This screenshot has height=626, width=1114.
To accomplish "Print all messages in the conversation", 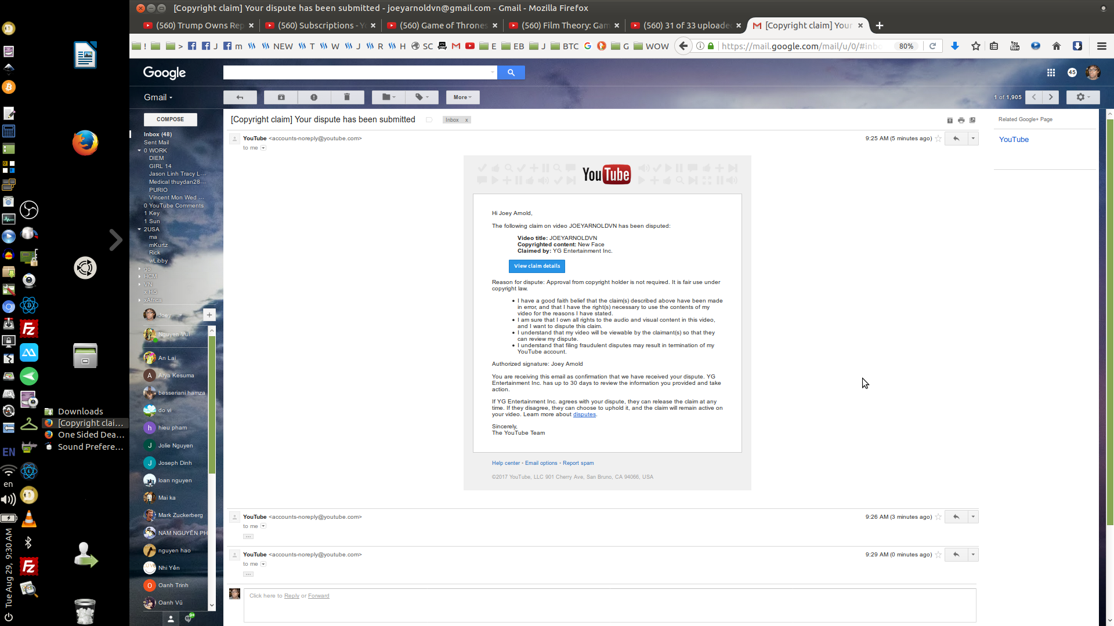I will [x=961, y=121].
